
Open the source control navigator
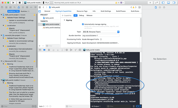[x=6, y=7]
